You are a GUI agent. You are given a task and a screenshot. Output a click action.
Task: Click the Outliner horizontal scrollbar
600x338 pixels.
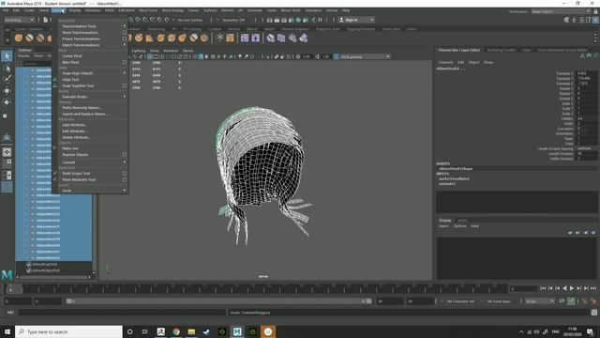pyautogui.click(x=54, y=277)
